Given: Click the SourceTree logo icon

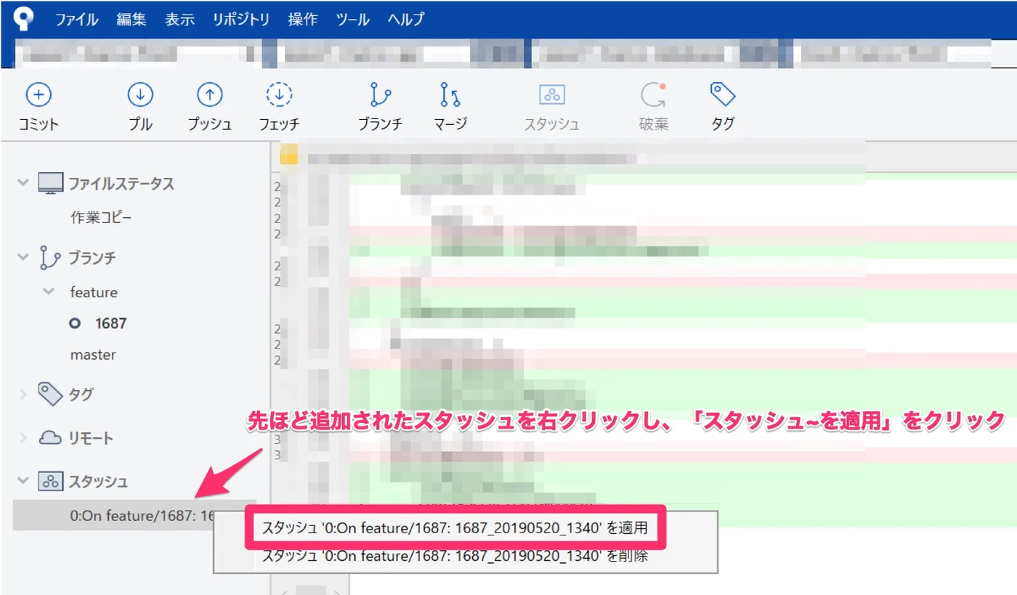Looking at the screenshot, I should [24, 18].
